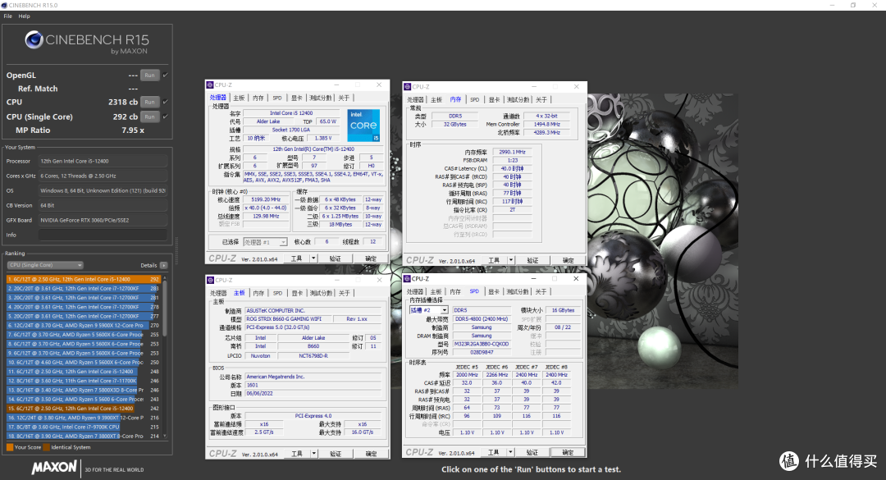Select ranking row 17 Core i7-9700K
The width and height of the screenshot is (886, 480).
84,427
